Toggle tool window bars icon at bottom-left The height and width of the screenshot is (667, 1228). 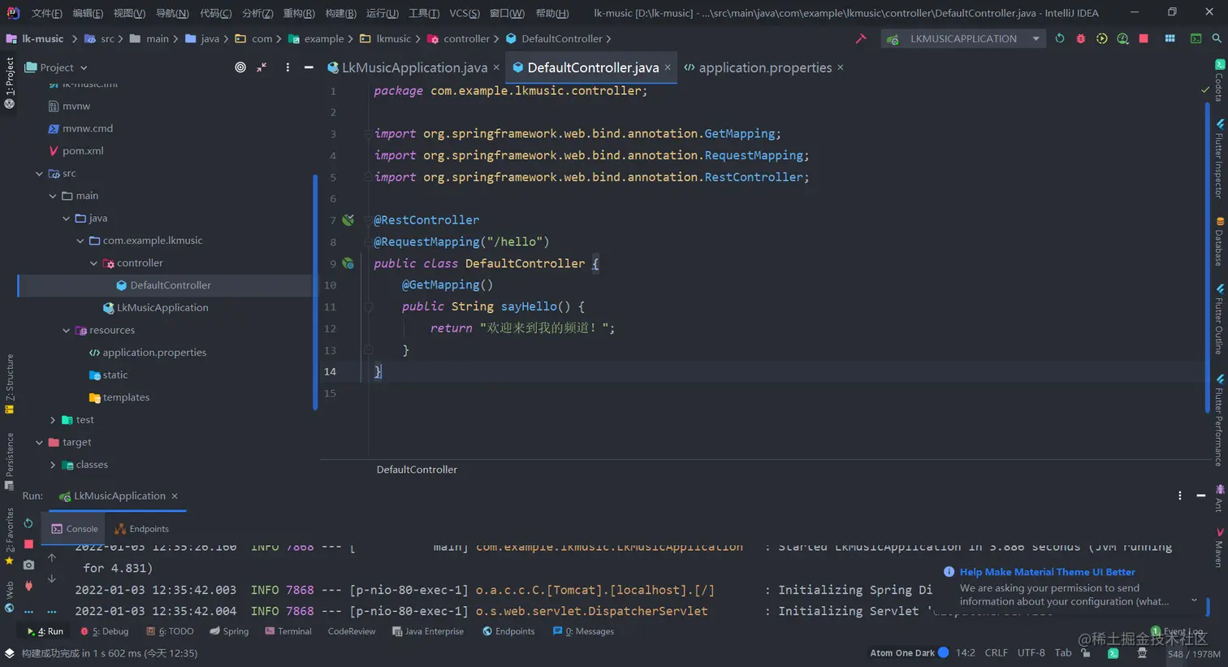pos(9,653)
